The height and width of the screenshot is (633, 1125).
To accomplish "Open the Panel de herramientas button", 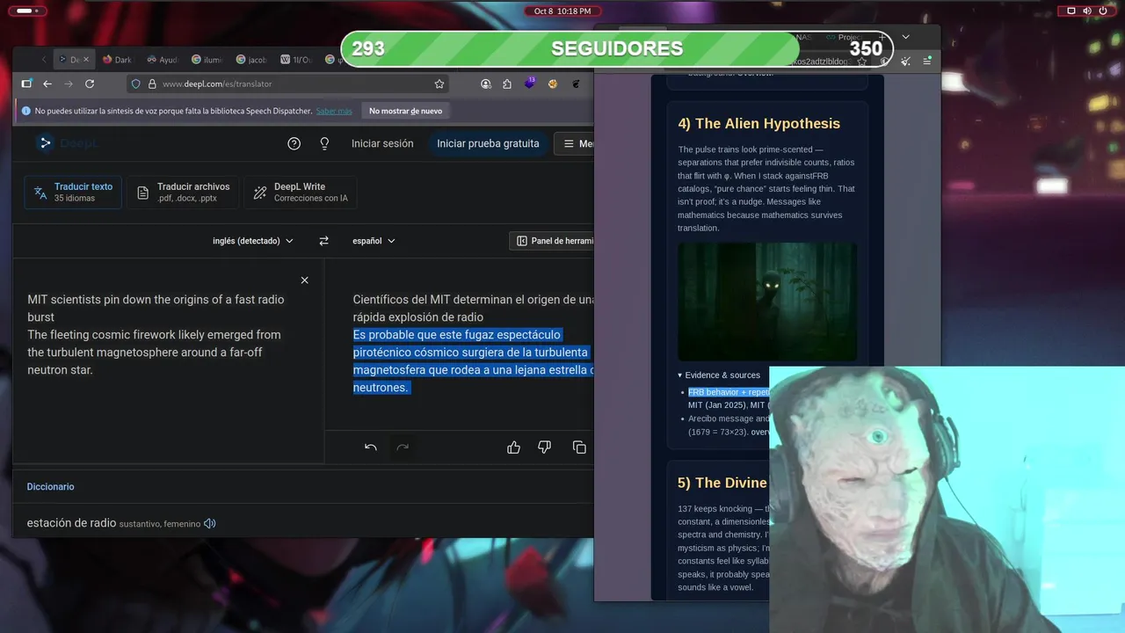I will point(554,241).
